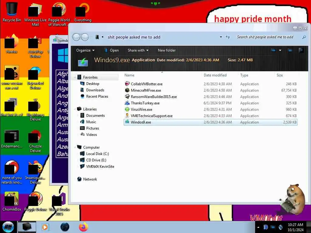This screenshot has width=311, height=233.
Task: Select VM0TechnicalSupport.exe file
Action: point(210,116)
